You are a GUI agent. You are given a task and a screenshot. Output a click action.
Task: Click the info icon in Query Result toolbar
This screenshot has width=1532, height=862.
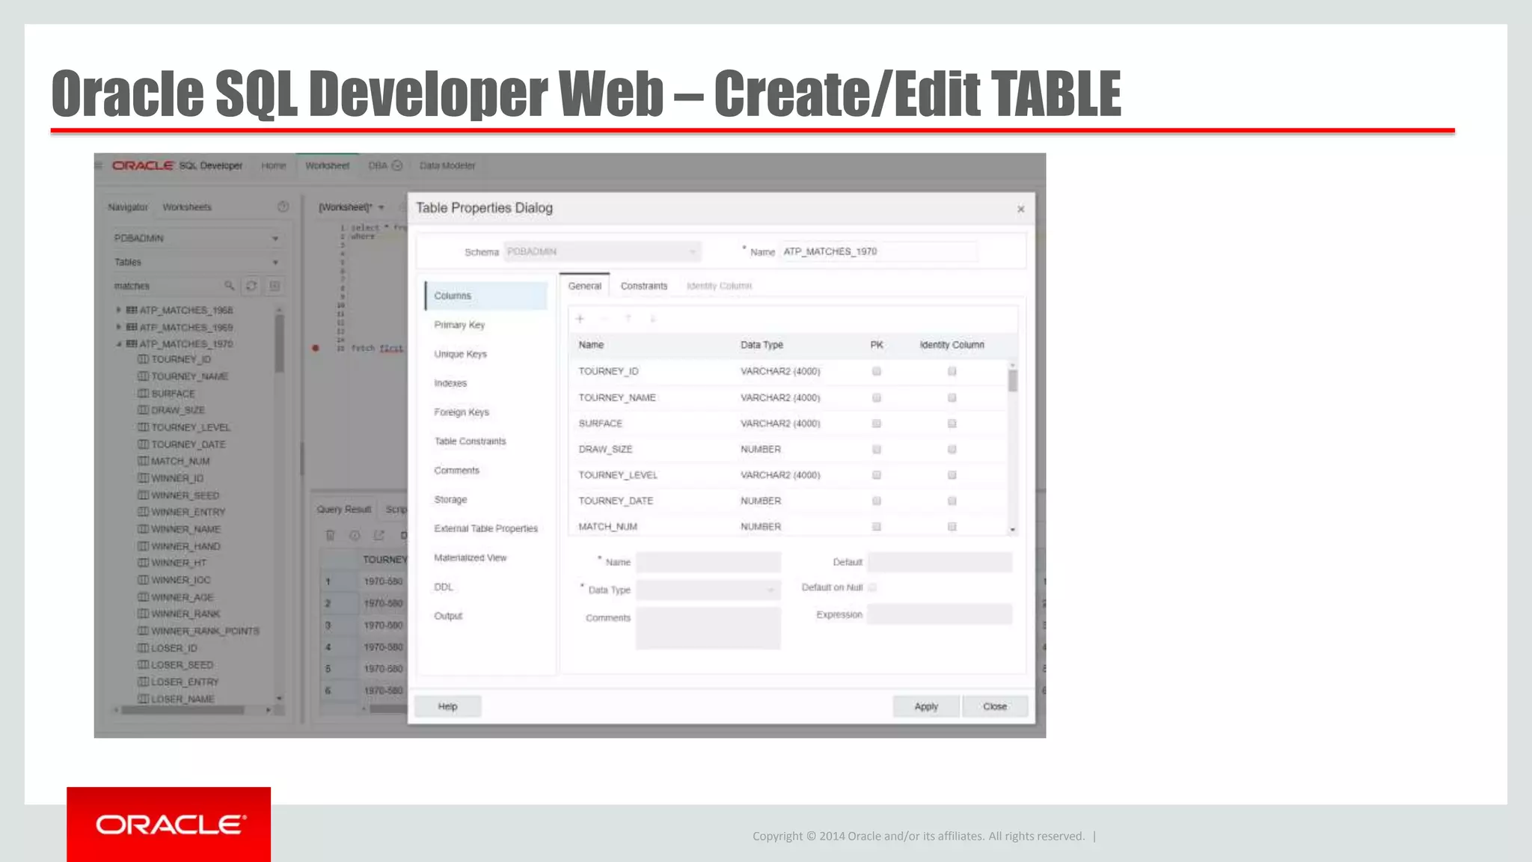[x=355, y=535]
